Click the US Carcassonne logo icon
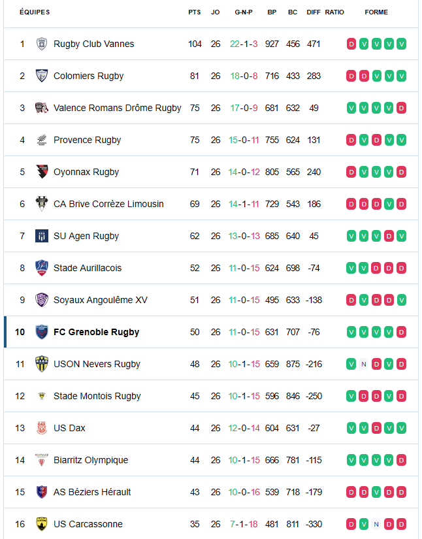Image resolution: width=422 pixels, height=539 pixels. coord(42,524)
